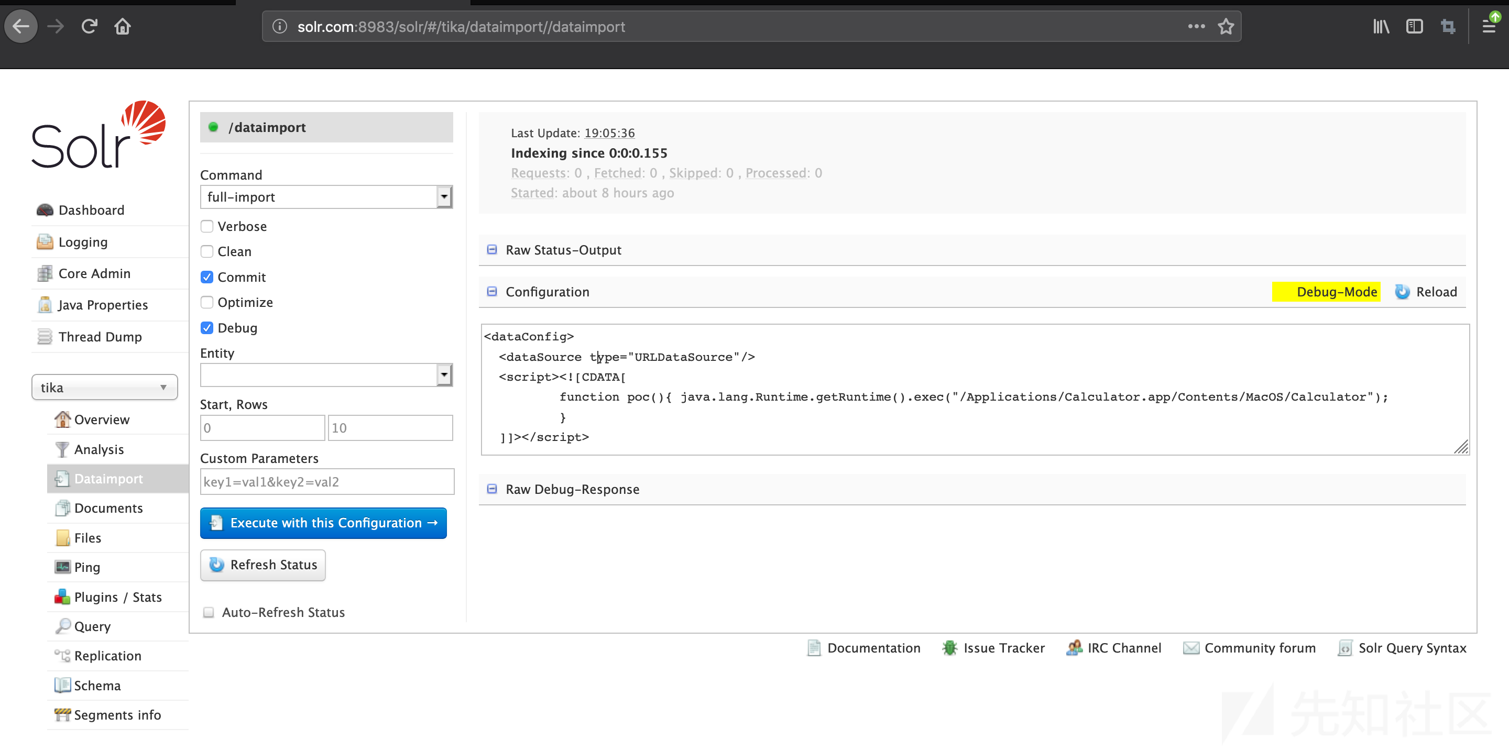Click the Dashboard gauge icon
Viewport: 1509px width, 751px height.
click(45, 210)
